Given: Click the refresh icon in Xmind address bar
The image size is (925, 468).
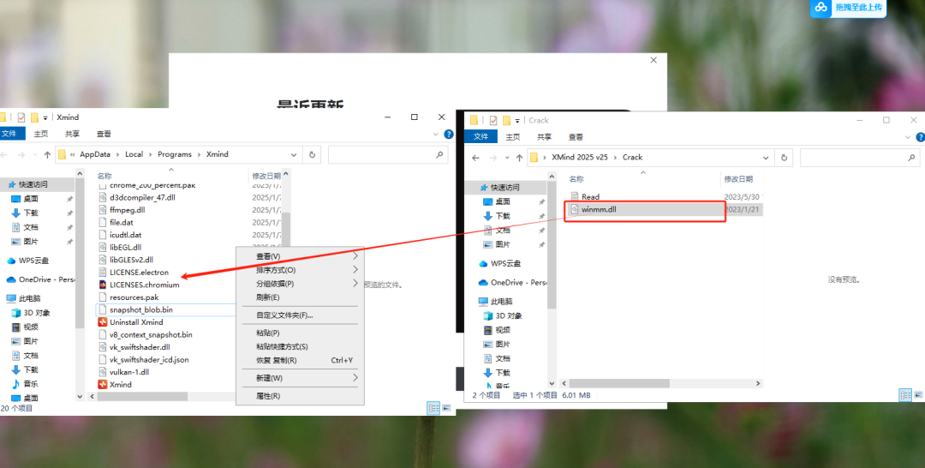Looking at the screenshot, I should point(312,154).
